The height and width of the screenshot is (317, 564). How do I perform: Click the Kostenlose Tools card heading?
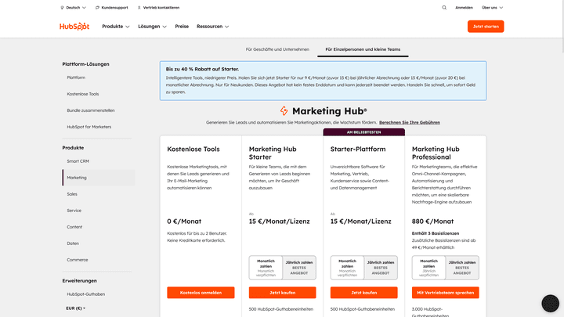click(x=193, y=149)
